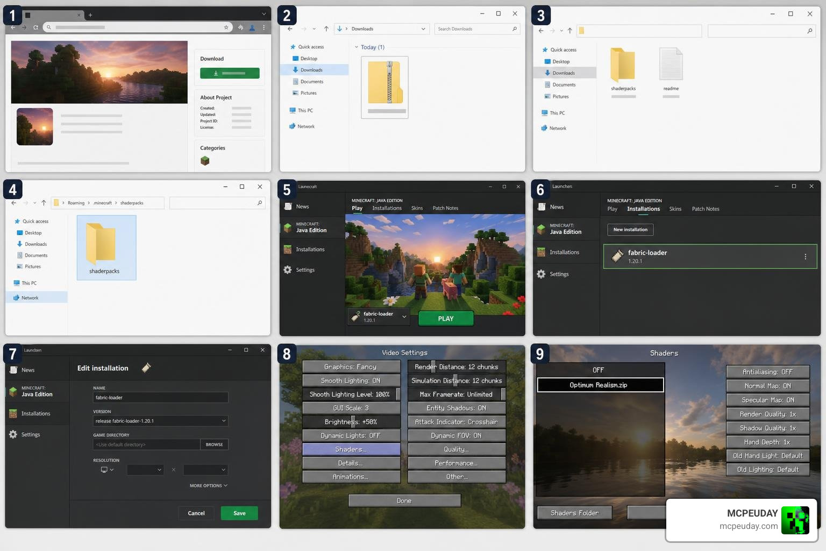The width and height of the screenshot is (826, 551).
Task: Open Skins tab in New installation window
Action: (x=675, y=209)
